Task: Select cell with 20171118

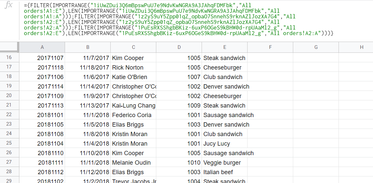Action: 42,67
